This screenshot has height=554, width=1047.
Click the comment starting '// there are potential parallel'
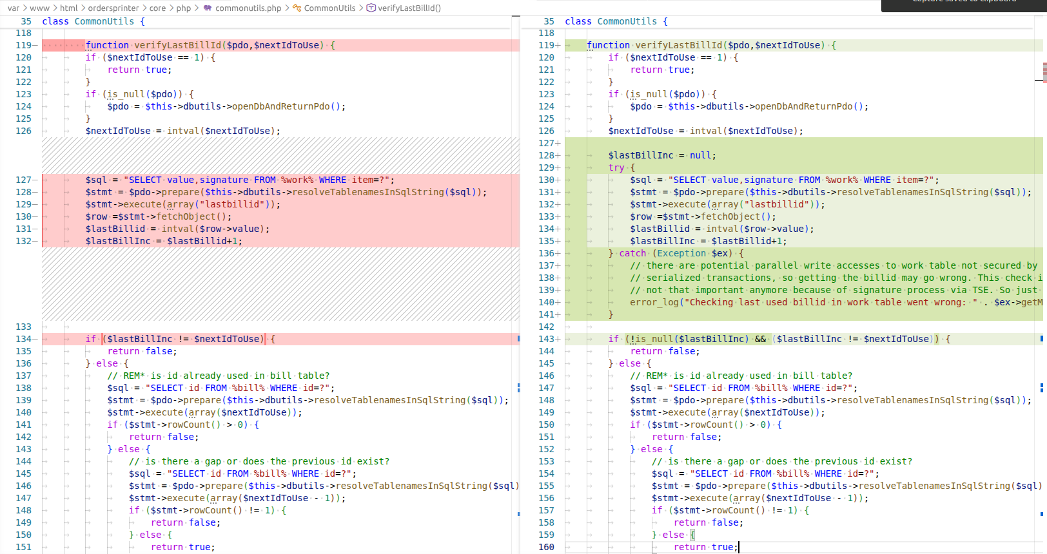click(834, 265)
